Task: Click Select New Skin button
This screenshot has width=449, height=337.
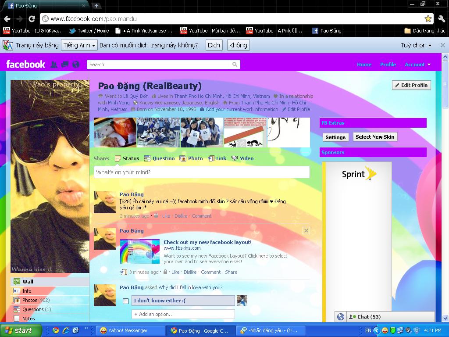Action: (x=375, y=137)
